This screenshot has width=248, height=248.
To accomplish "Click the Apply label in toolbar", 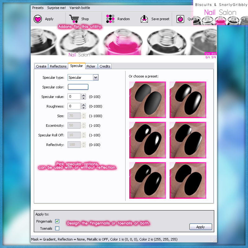I will click(49, 19).
